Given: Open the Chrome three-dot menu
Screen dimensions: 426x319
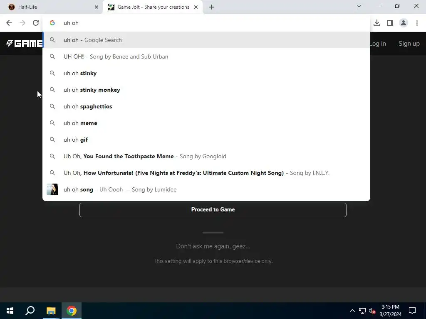Looking at the screenshot, I should pyautogui.click(x=417, y=23).
